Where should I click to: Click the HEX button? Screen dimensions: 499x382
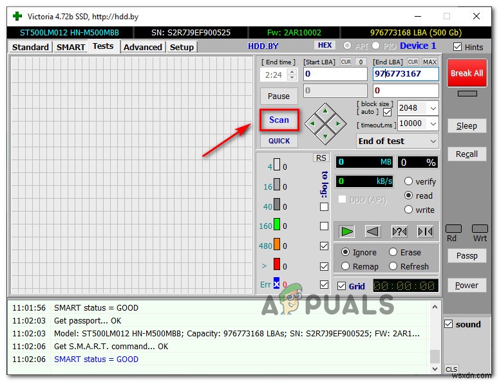pyautogui.click(x=325, y=45)
